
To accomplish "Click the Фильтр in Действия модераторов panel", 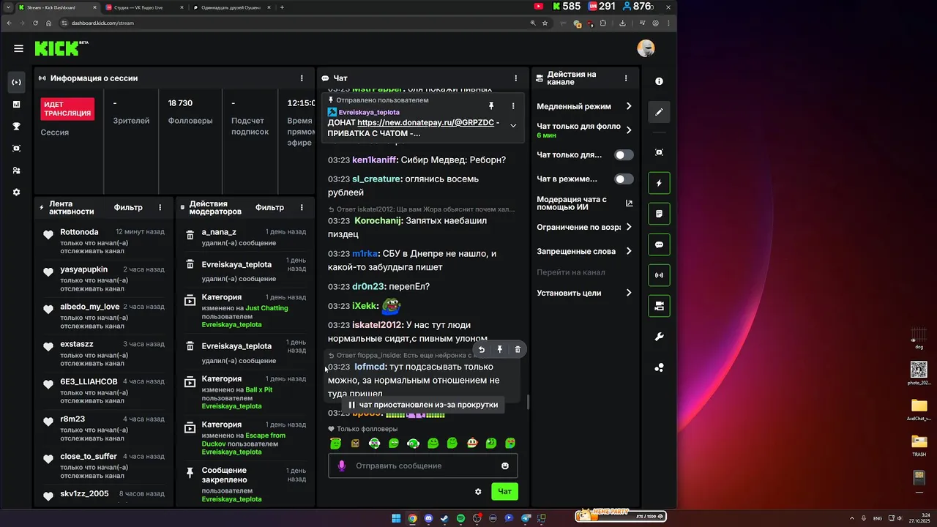I will coord(269,208).
